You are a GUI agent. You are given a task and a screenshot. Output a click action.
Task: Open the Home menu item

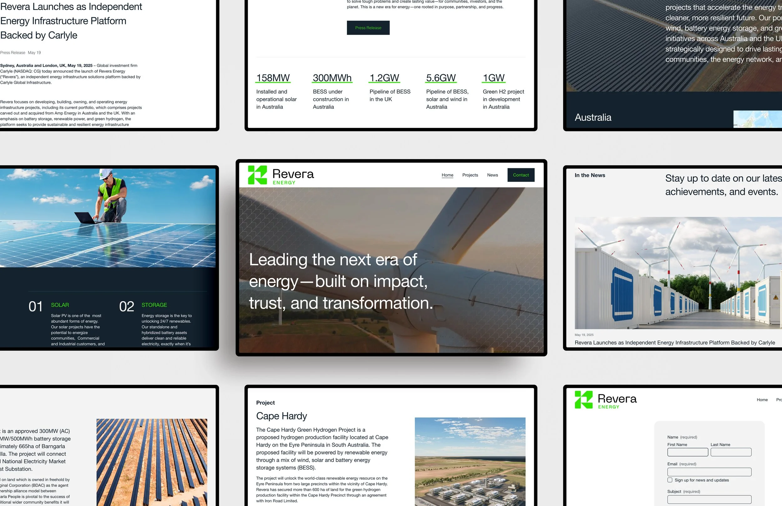[447, 175]
